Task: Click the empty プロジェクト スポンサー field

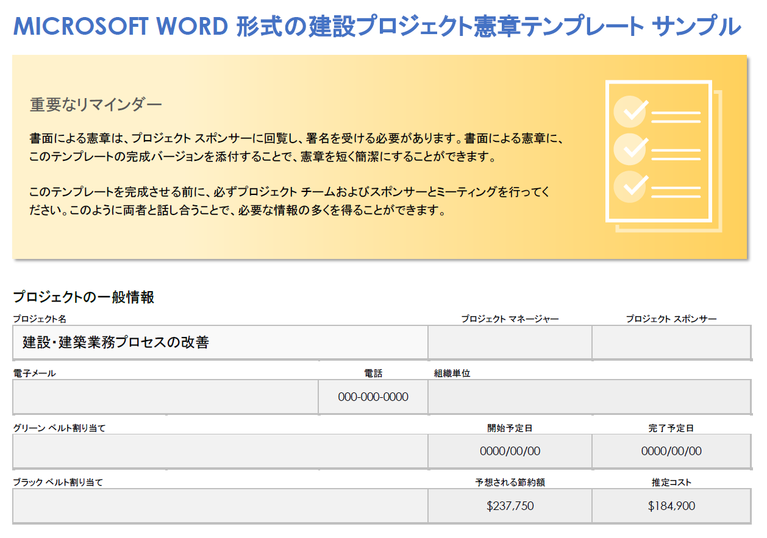Action: point(671,342)
